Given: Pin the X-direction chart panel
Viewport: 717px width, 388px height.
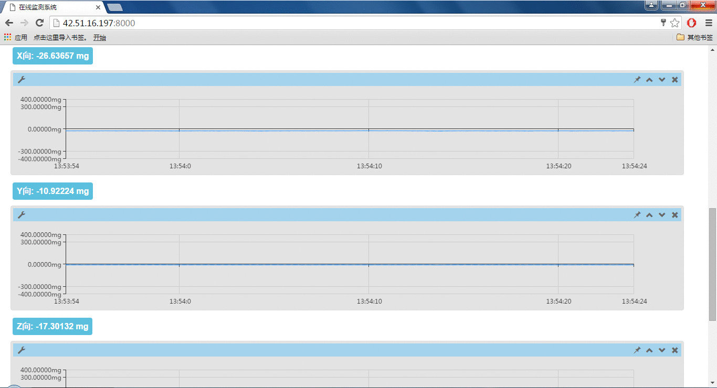Looking at the screenshot, I should pyautogui.click(x=637, y=80).
